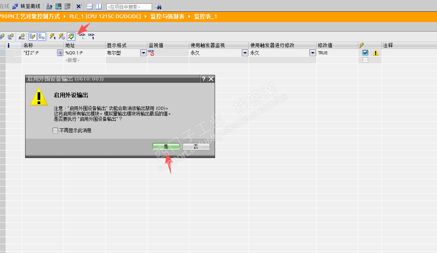Click the go offline (转至离线) plug icon
Screen dimensions: 437x253
pos(15,6)
